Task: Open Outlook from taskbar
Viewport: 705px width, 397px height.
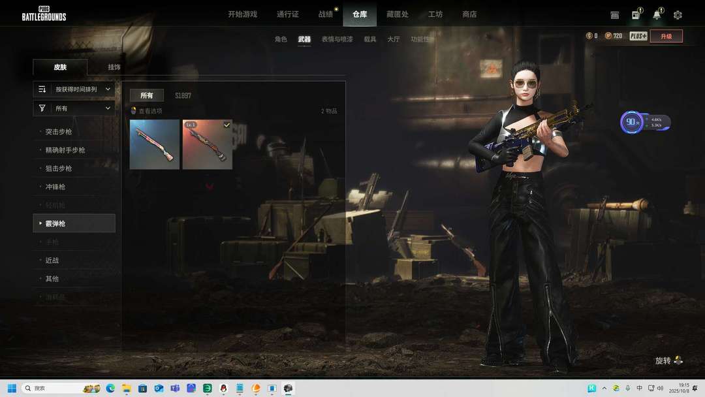Action: click(159, 388)
